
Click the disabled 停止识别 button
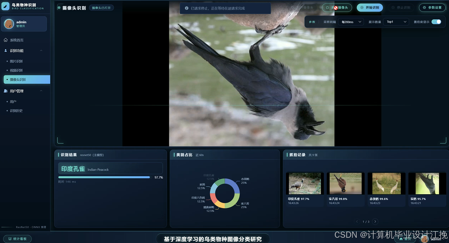tap(401, 7)
